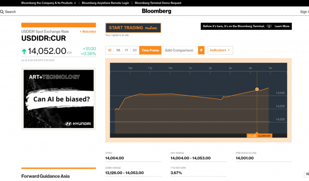This screenshot has width=309, height=181.
Task: Open Bloomberg Anywhere Remote Login
Action: tap(105, 3)
